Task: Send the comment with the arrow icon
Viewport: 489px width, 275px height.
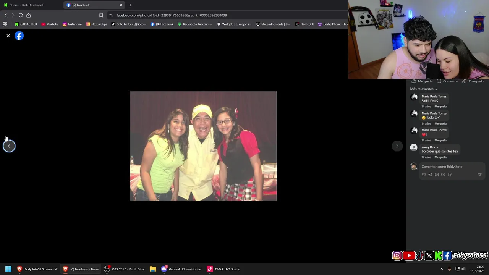Action: pos(480,175)
